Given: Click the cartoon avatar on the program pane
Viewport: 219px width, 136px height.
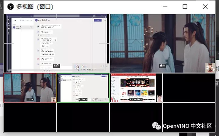Looking at the screenshot, I should click(210, 68).
